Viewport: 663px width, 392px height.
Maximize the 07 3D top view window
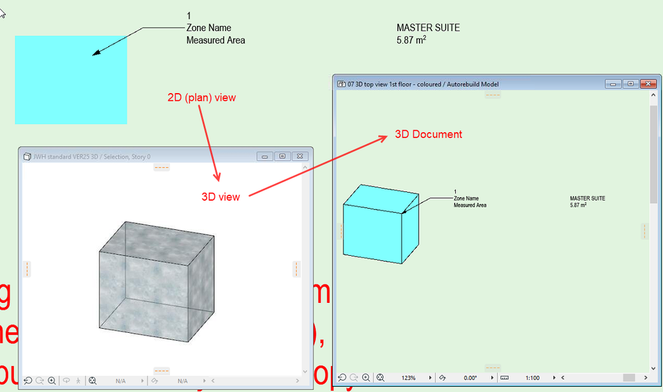point(630,84)
